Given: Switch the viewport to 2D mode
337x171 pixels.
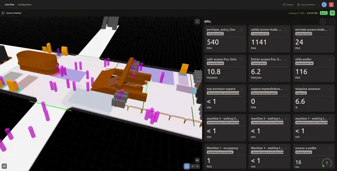Looking at the screenshot, I should (197, 160).
